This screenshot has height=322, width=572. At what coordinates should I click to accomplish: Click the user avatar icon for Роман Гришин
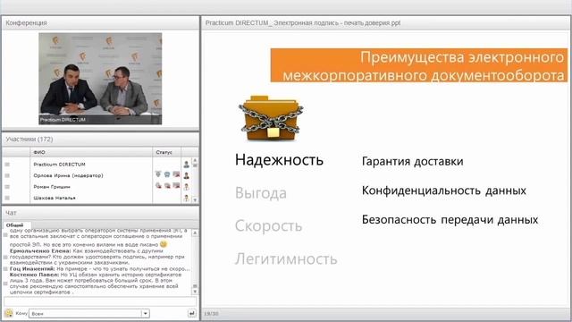click(x=187, y=187)
